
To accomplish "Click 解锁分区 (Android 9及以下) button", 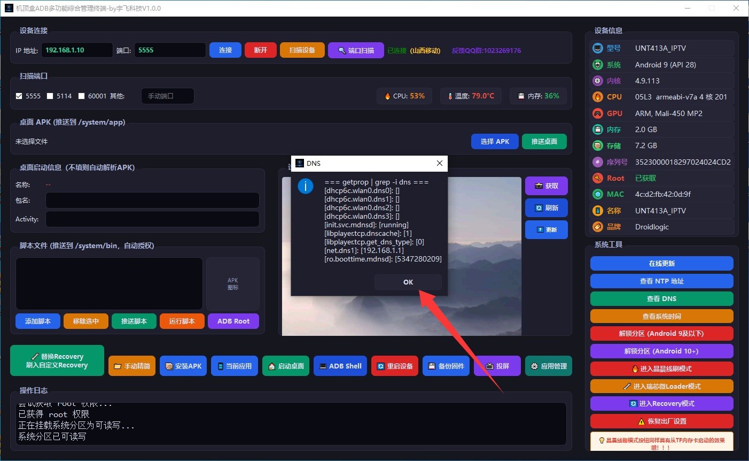I will (x=662, y=333).
